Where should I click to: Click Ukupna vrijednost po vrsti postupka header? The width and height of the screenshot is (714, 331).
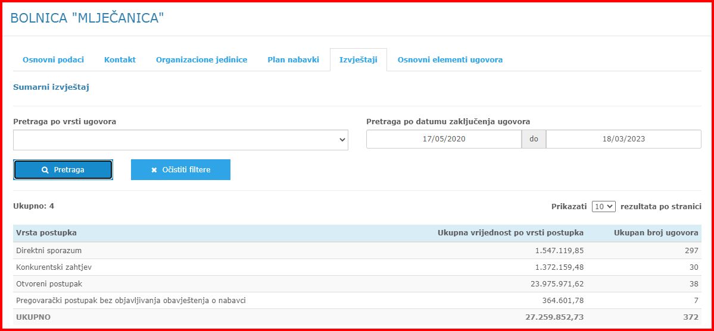pos(510,233)
